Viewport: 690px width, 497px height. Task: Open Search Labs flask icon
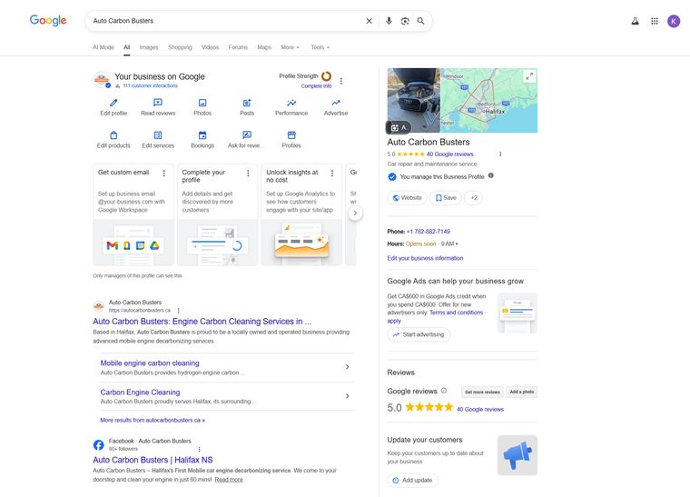(x=635, y=21)
